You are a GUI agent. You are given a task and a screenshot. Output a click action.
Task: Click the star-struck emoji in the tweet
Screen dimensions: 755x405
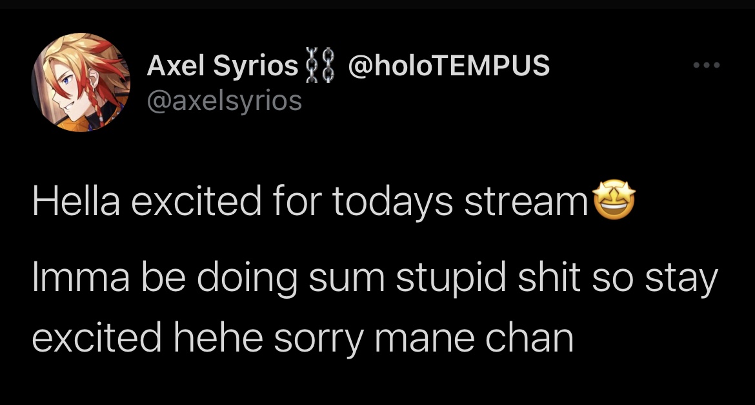coord(613,202)
